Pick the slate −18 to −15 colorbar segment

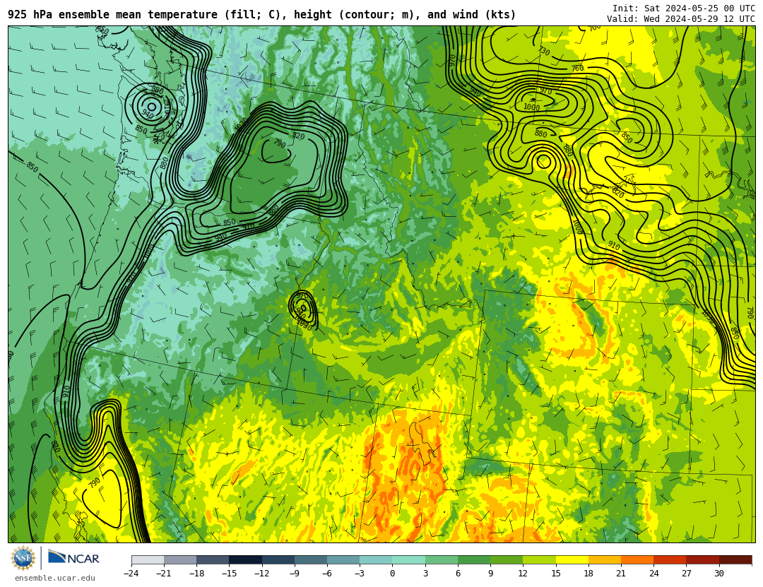(x=213, y=559)
